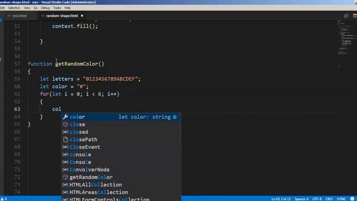Choose the lowercase 'console' suggestion
This screenshot has width=357, height=201.
[122, 155]
